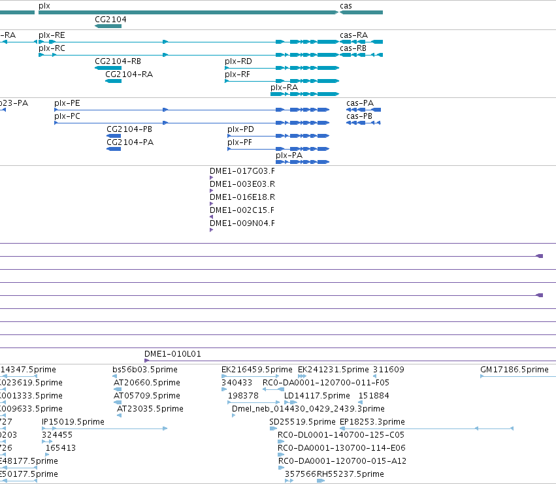
Task: Select the plx-RF transcript label
Action: [x=237, y=74]
